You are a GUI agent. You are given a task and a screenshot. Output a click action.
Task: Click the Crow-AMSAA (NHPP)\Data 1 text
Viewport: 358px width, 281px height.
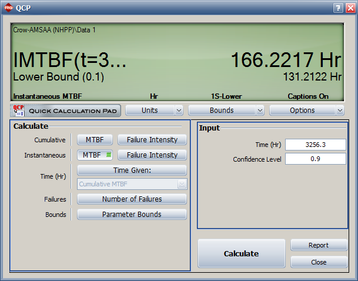(54, 30)
